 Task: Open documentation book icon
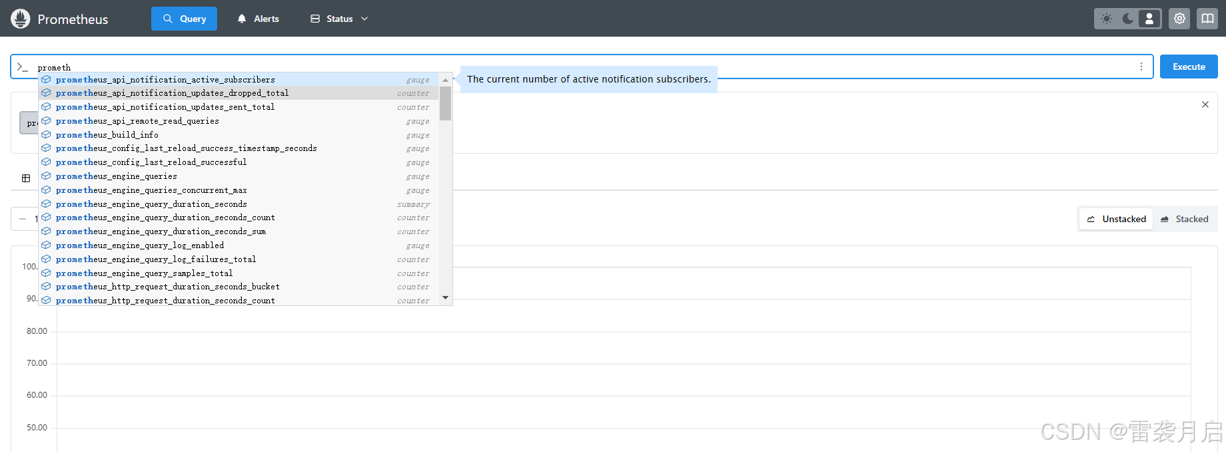1207,19
